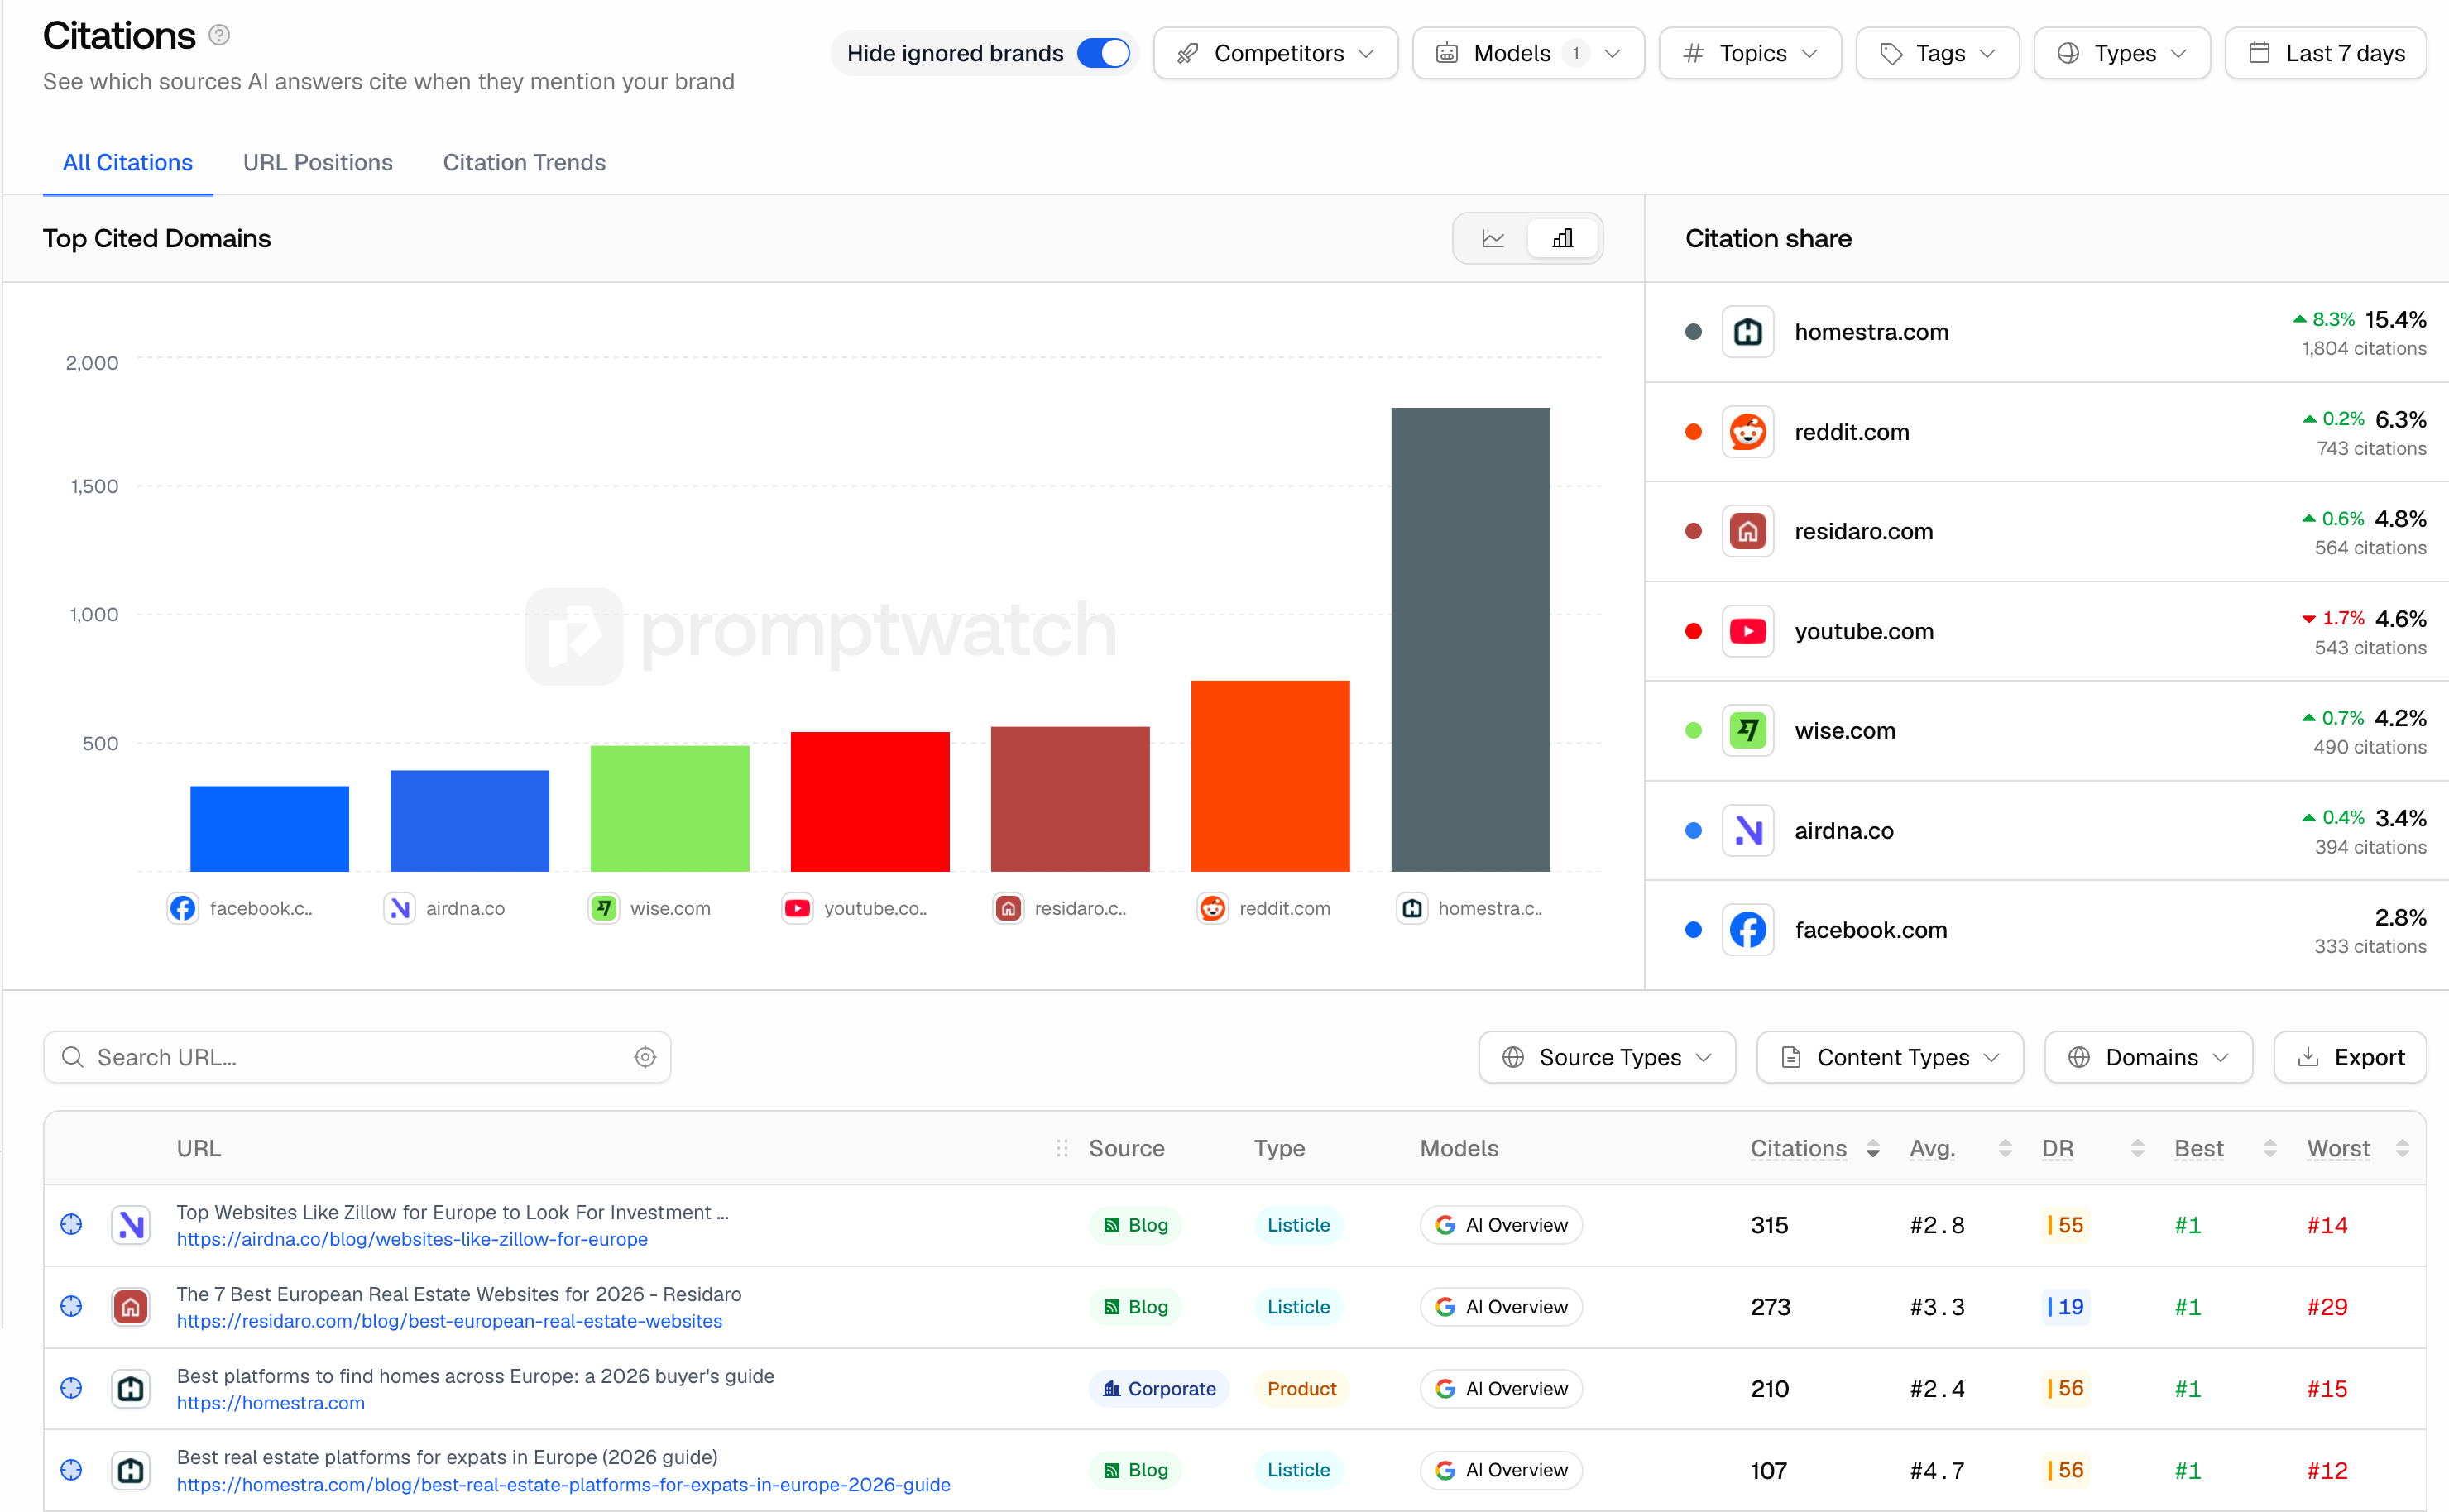Click wise icon under chart axis
The image size is (2449, 1512).
point(603,908)
